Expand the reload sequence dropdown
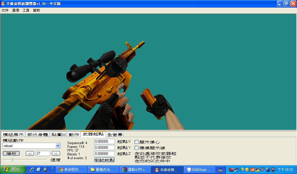 [58, 146]
